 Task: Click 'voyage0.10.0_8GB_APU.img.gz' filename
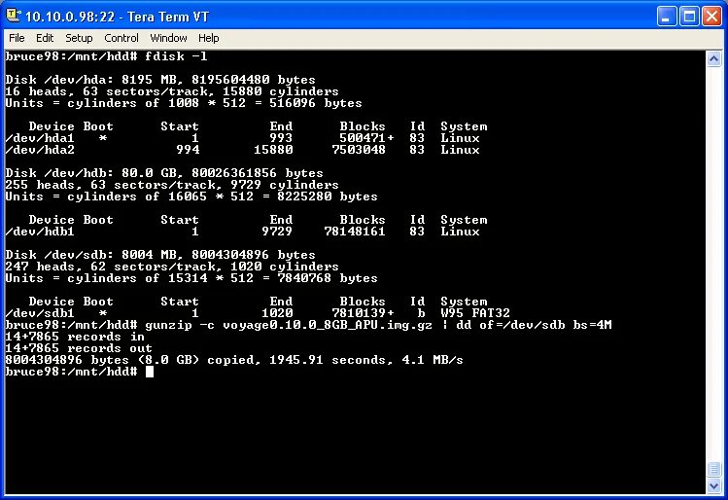click(x=328, y=325)
